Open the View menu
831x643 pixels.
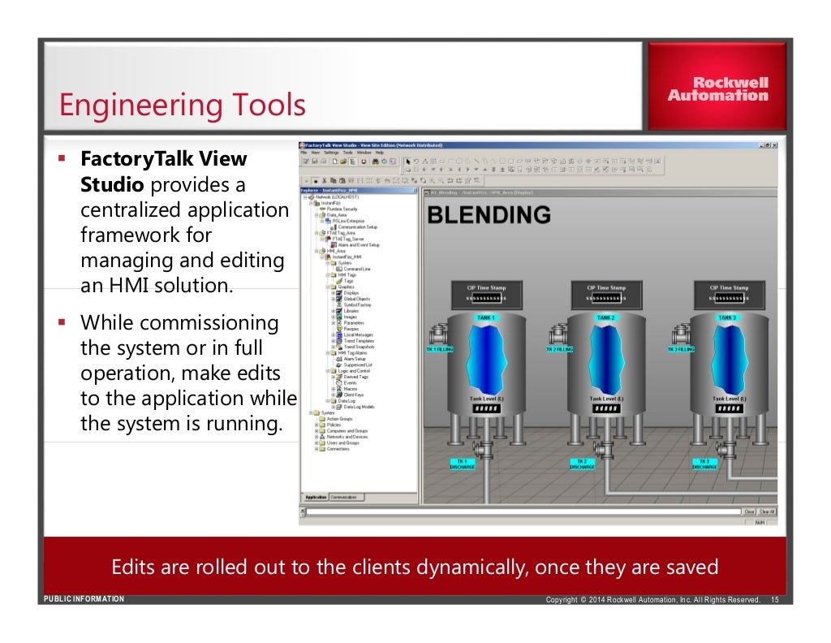point(316,153)
